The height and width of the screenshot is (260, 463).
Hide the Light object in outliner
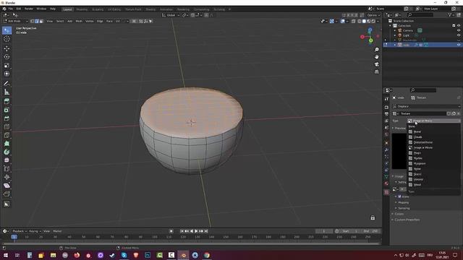tap(459, 35)
